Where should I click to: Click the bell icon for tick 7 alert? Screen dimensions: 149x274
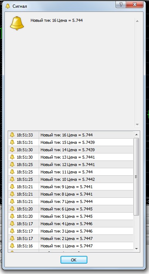tap(12, 201)
